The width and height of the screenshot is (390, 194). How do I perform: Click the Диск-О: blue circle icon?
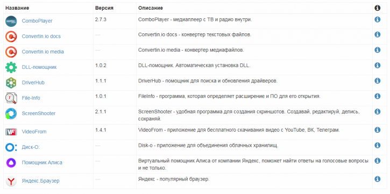click(11, 147)
